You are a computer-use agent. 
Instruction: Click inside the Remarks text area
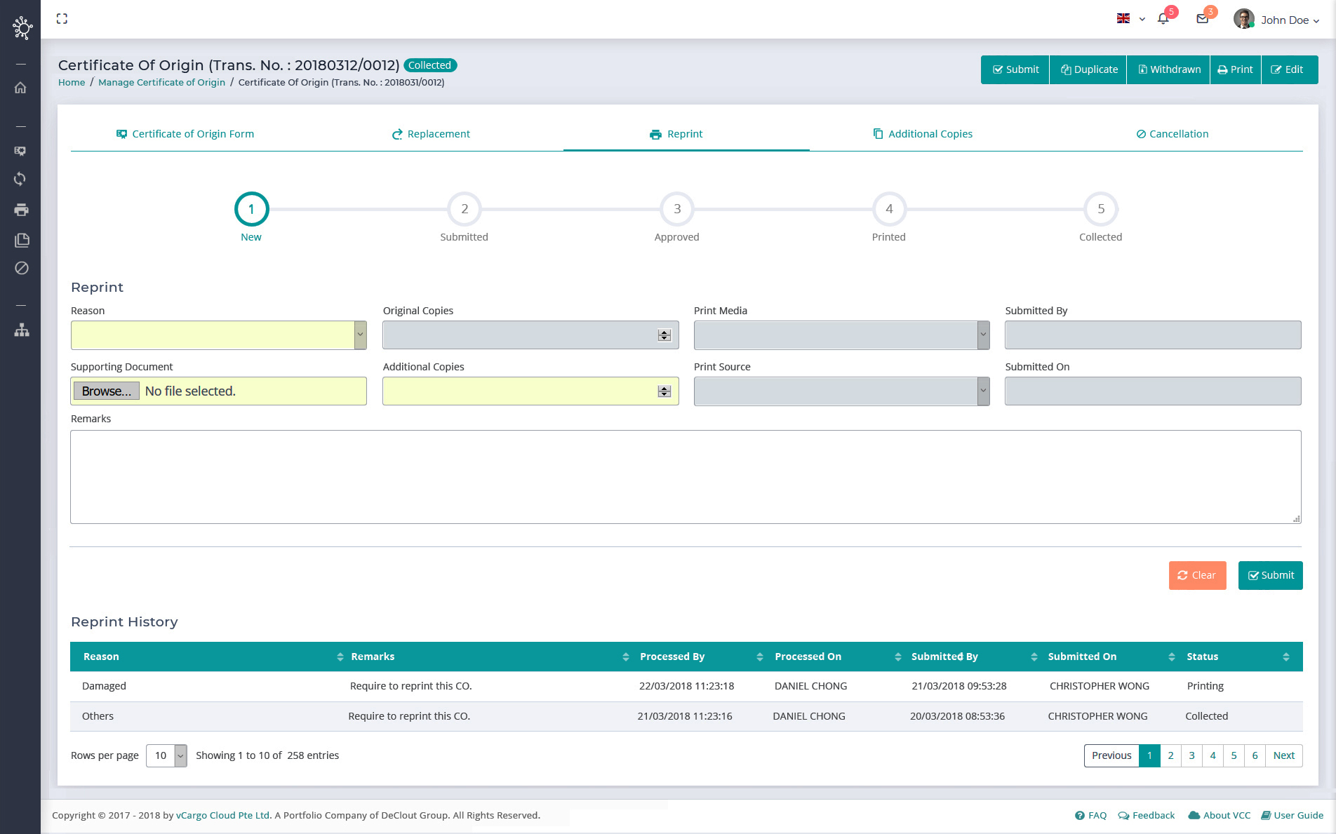click(x=685, y=477)
